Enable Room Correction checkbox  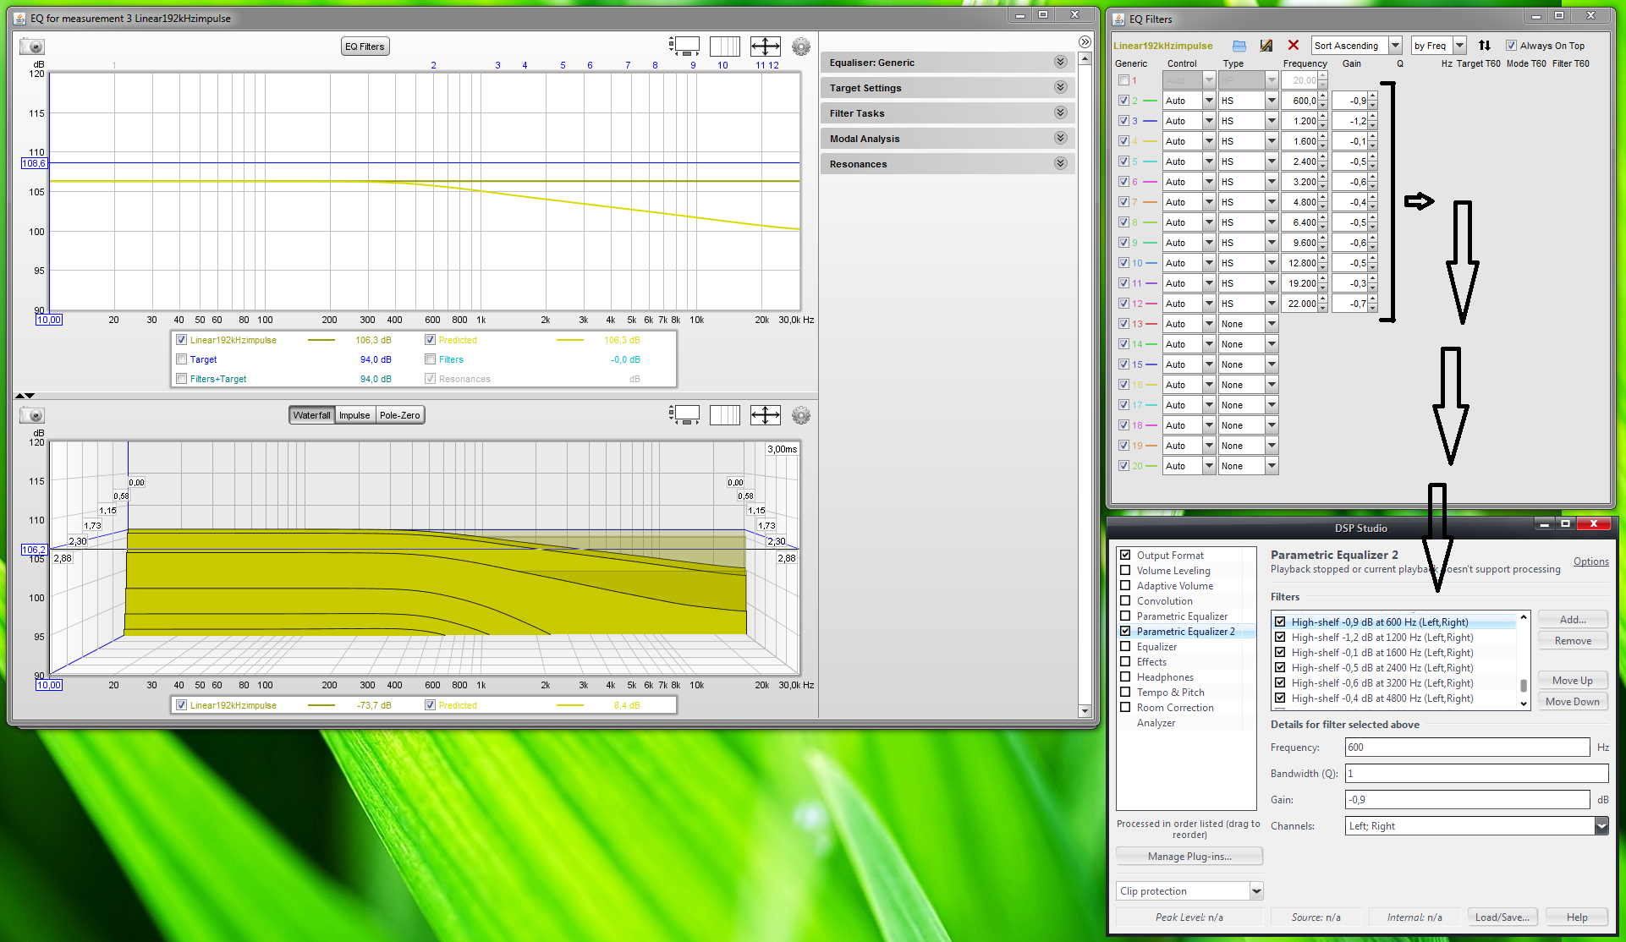coord(1125,708)
